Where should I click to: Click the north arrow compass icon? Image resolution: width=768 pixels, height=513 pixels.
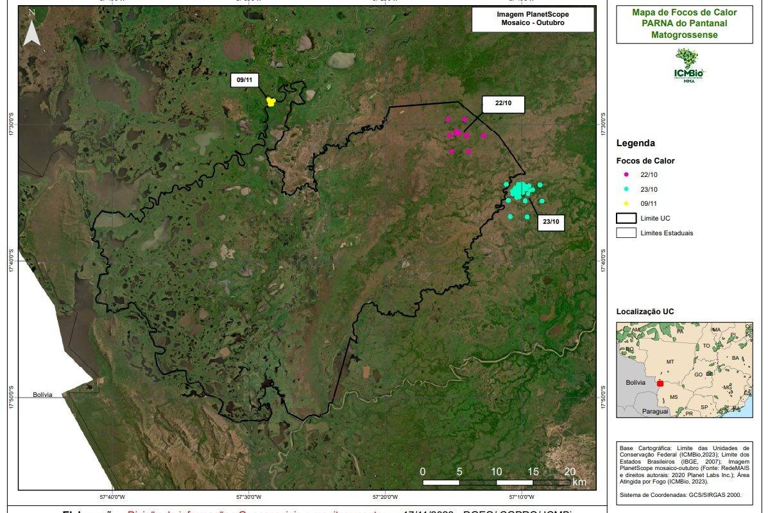click(x=31, y=30)
